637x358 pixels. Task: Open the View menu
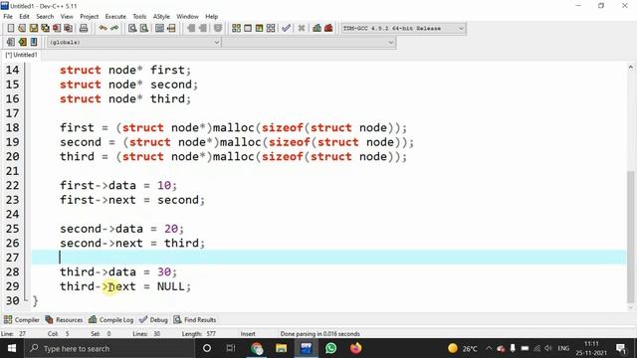click(67, 16)
